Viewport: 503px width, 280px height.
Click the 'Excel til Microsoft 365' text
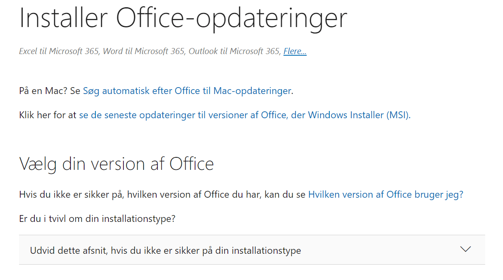[59, 51]
